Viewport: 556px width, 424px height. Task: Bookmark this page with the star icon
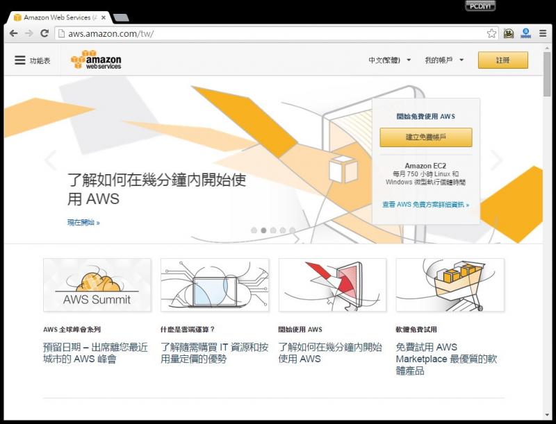[x=491, y=33]
